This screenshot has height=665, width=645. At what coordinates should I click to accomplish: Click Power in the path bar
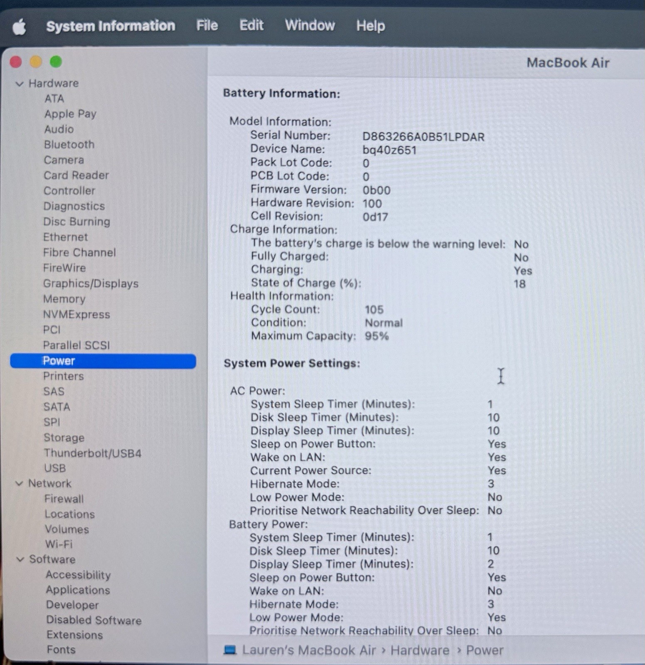point(485,650)
